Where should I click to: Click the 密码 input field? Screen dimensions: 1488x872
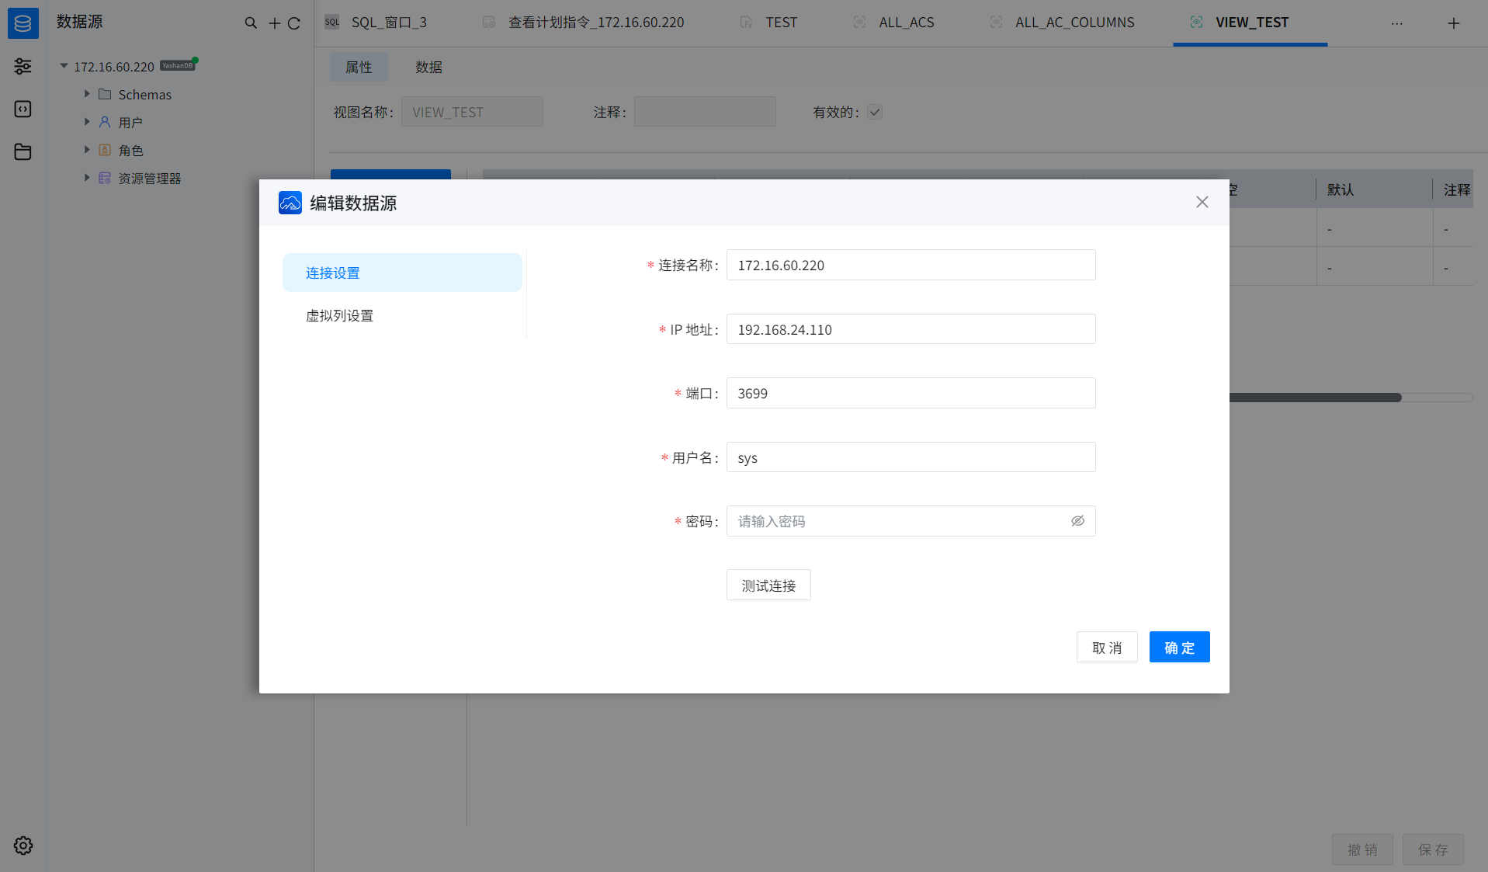click(910, 521)
